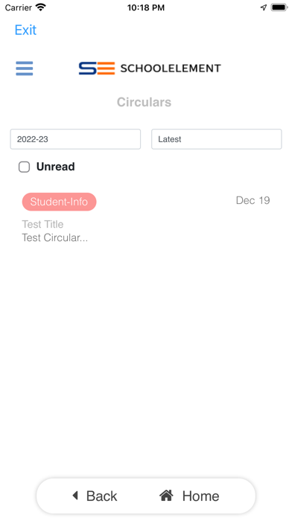Tap Exit at the top left

coord(25,30)
